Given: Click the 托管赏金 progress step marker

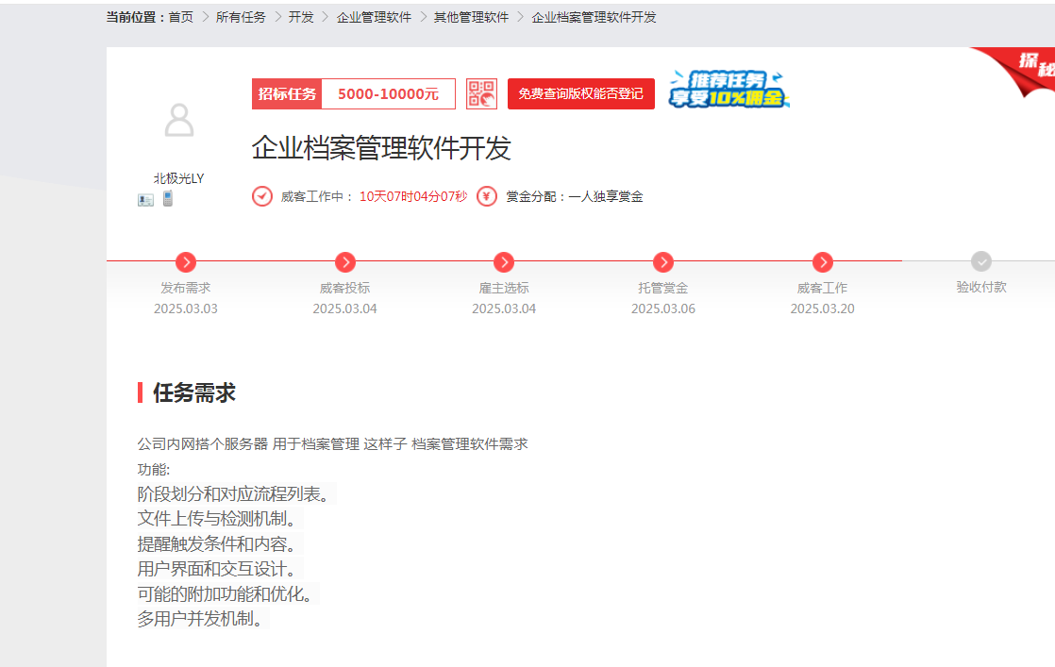Looking at the screenshot, I should [x=663, y=262].
